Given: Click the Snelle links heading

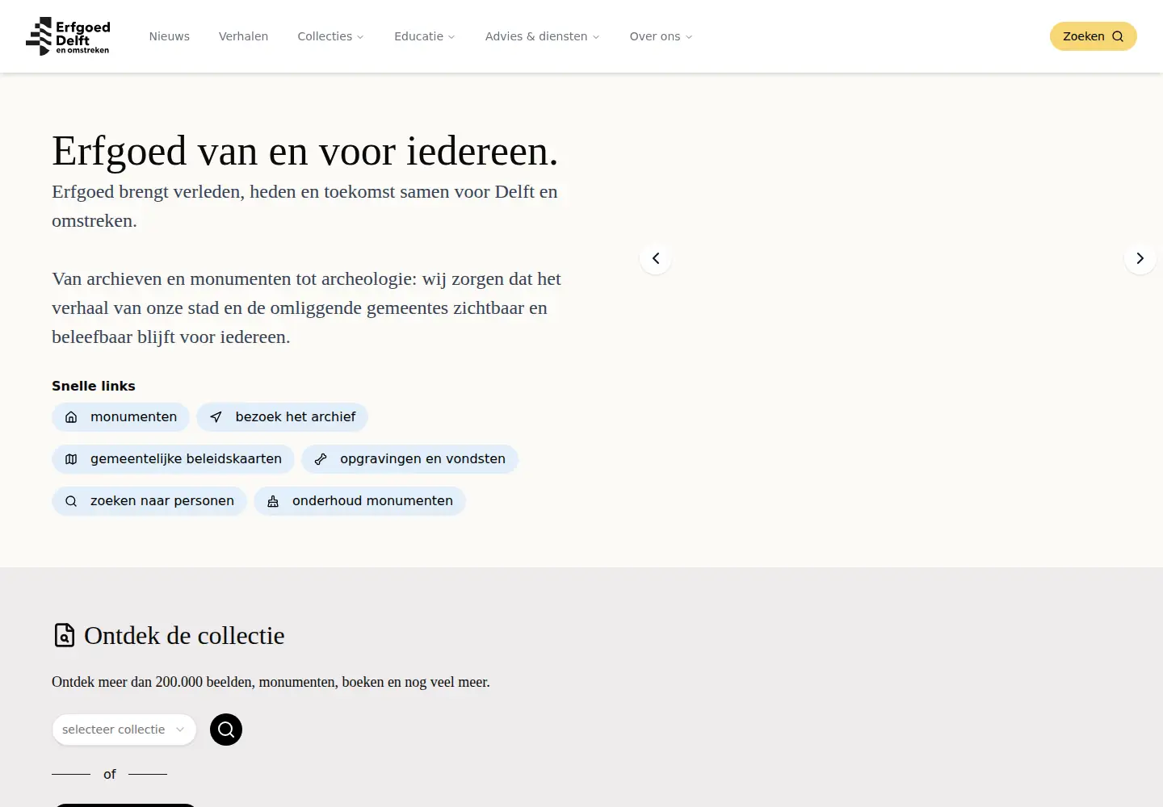Looking at the screenshot, I should (x=94, y=386).
